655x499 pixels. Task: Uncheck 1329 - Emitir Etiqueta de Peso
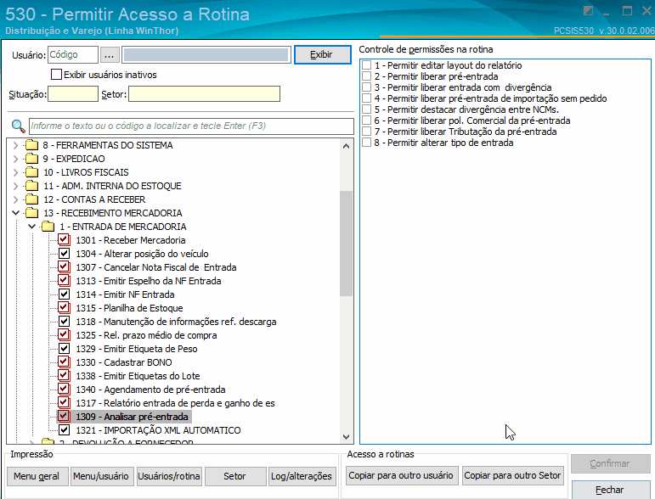(64, 349)
